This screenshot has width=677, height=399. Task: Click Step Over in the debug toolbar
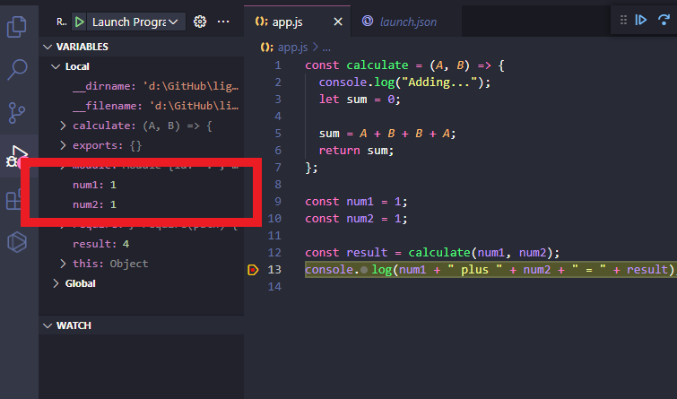tap(666, 21)
